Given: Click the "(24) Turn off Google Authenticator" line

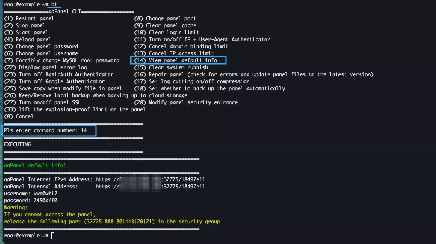Looking at the screenshot, I should 54,81.
